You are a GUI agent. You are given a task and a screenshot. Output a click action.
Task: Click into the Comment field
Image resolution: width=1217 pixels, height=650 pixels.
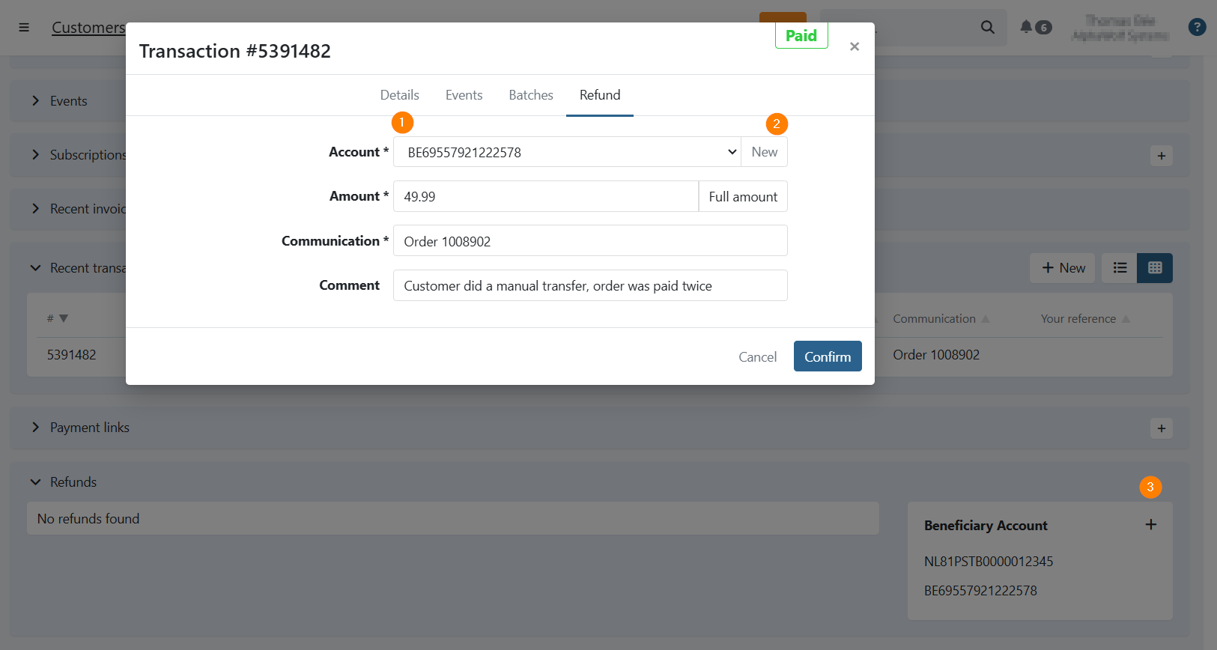[x=590, y=286]
